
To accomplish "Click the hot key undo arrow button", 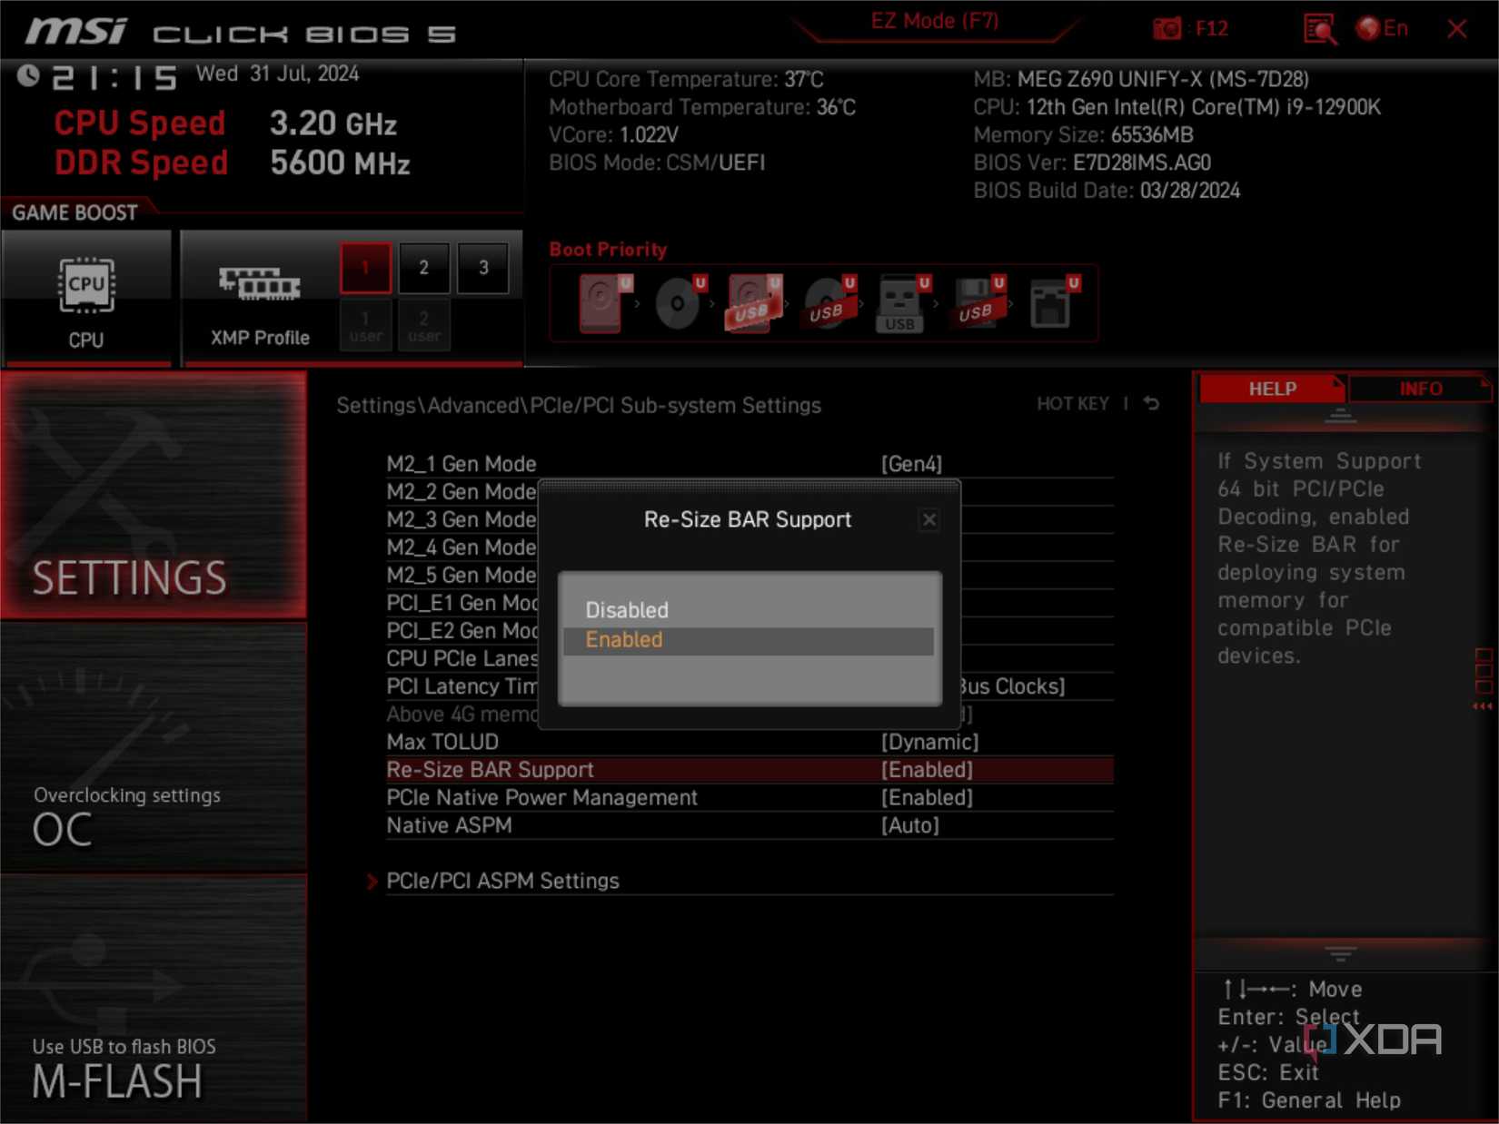I will (1150, 403).
